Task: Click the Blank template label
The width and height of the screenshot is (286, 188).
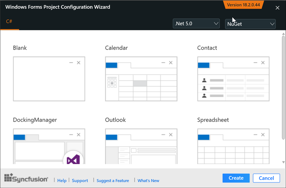Action: pyautogui.click(x=20, y=48)
